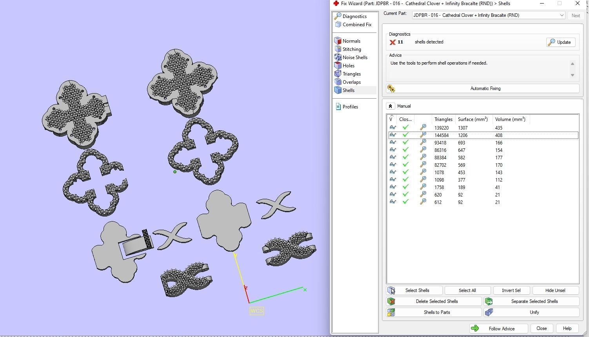Toggle visibility of shell with 612 triangles
589x337 pixels.
pos(393,202)
